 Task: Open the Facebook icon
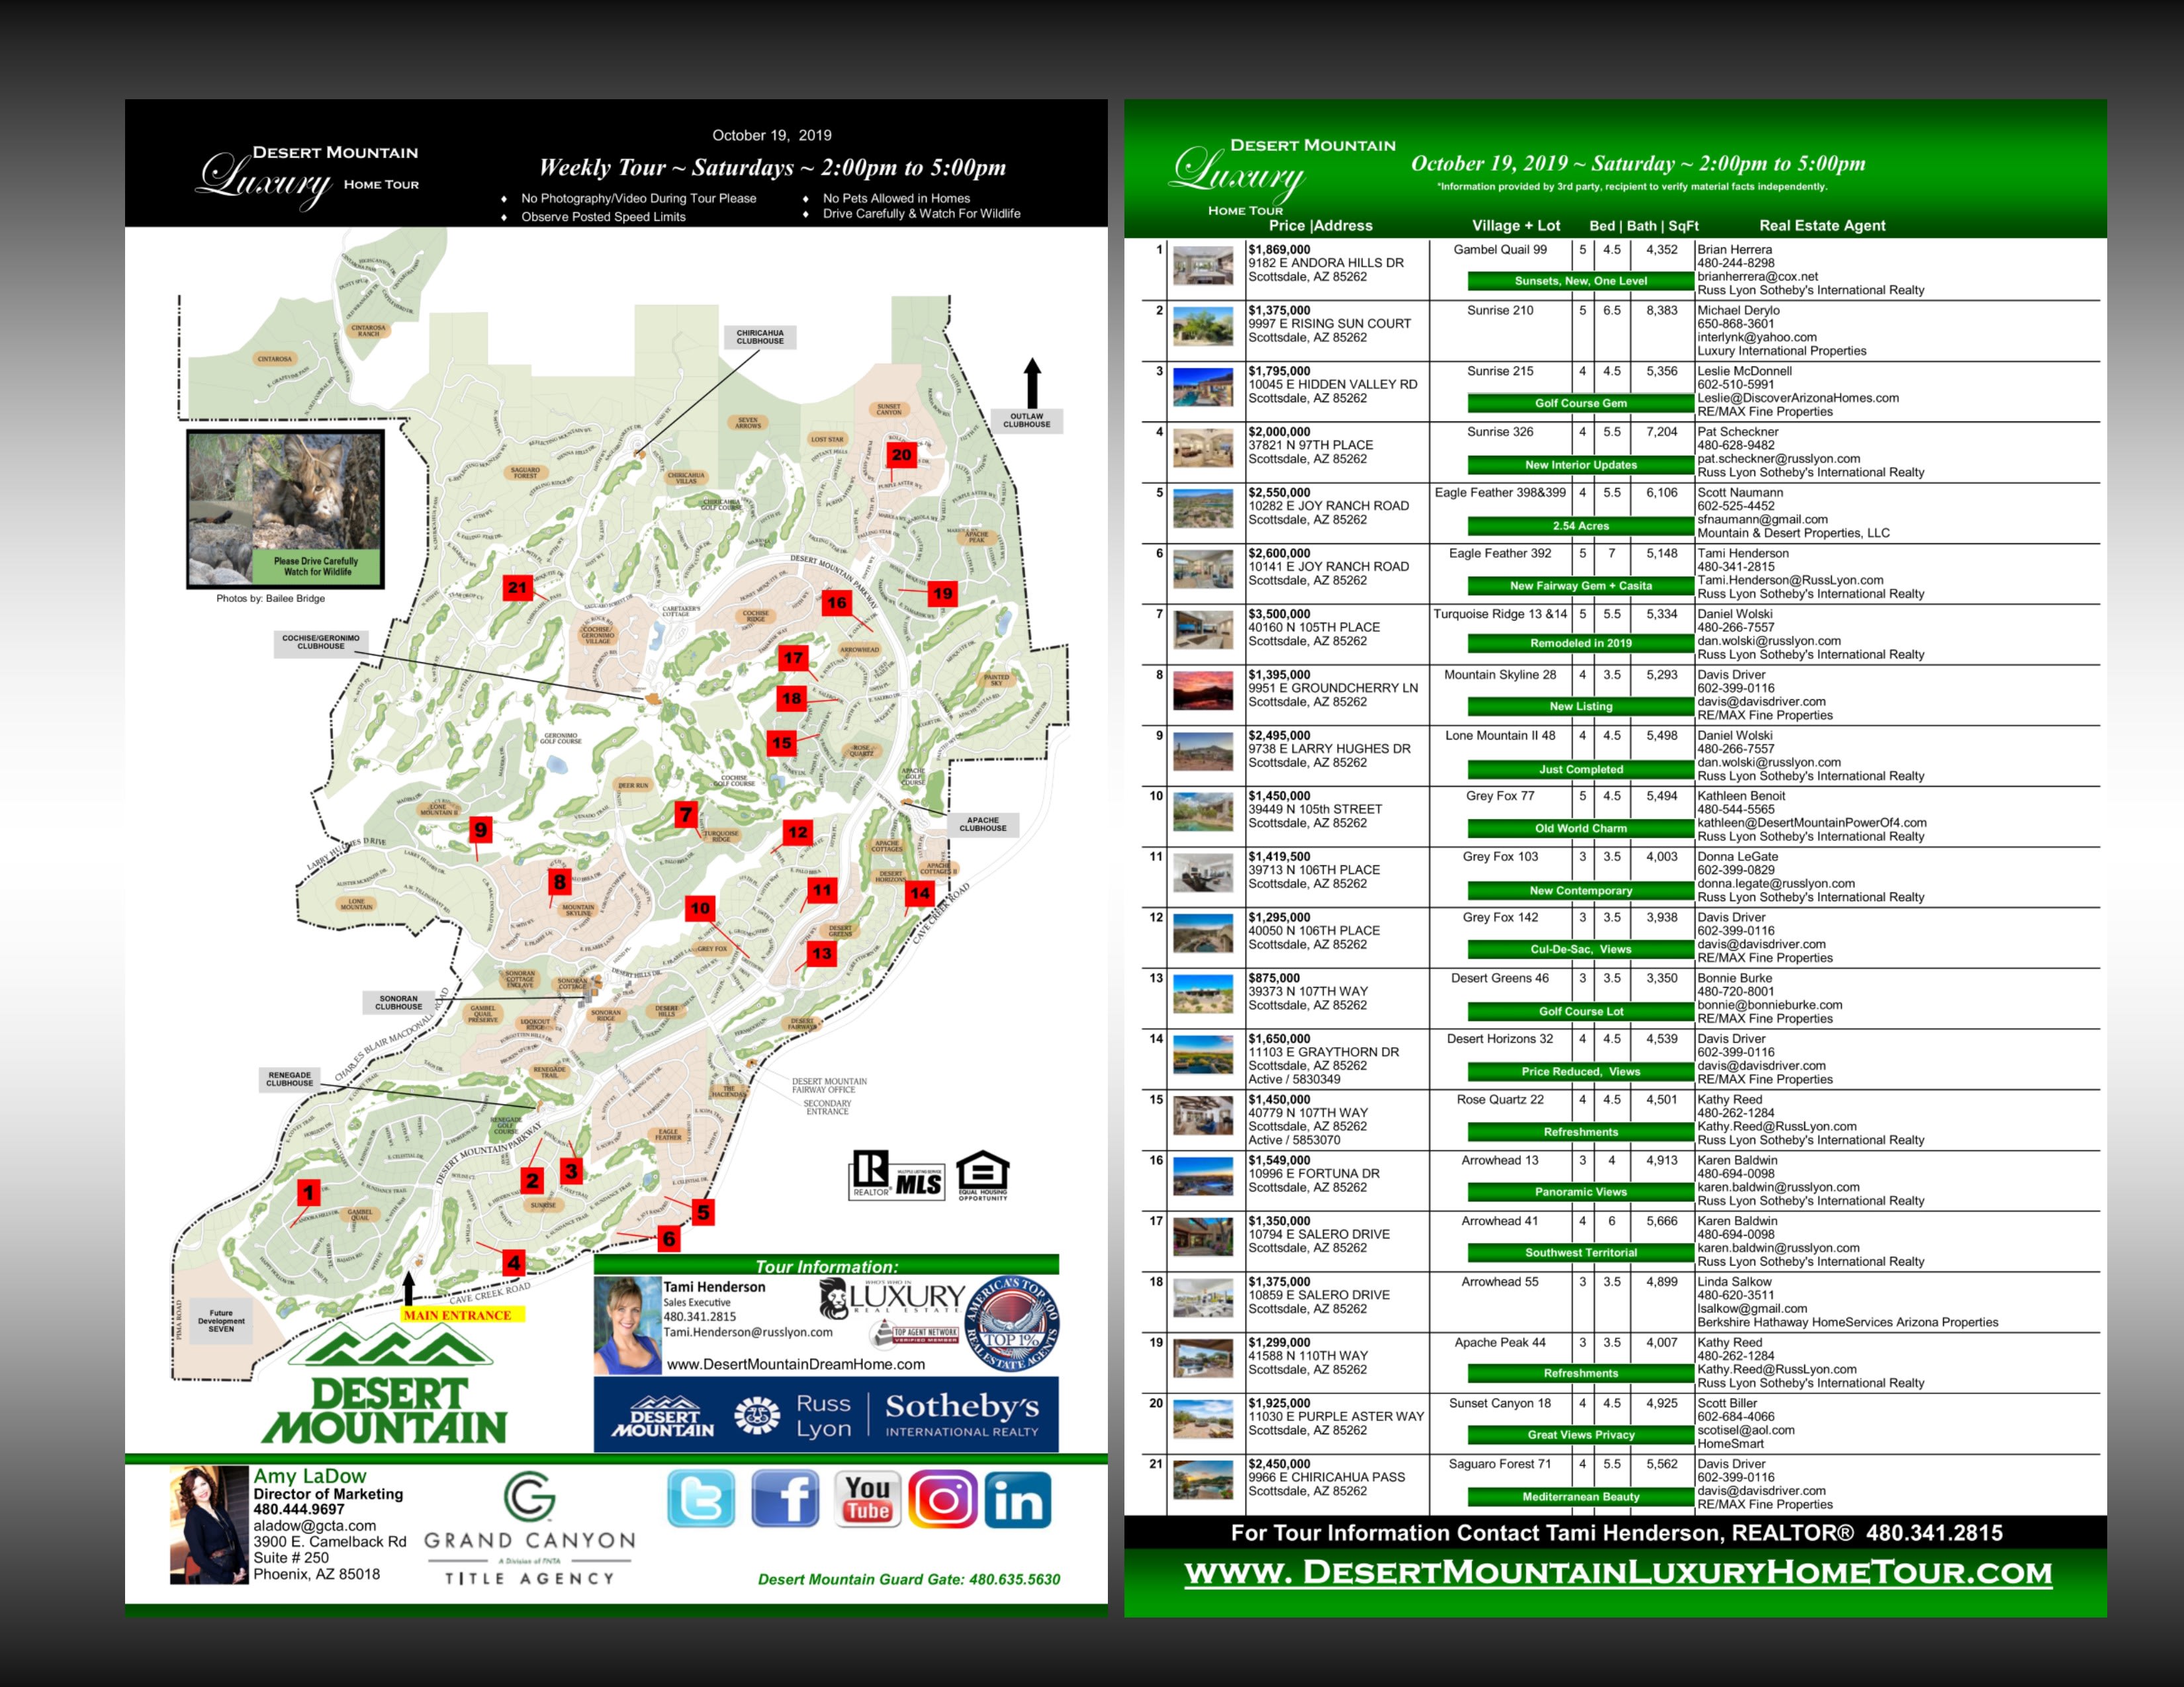click(785, 1498)
